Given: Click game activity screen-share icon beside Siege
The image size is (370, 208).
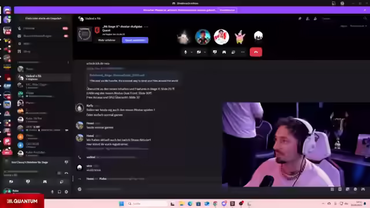Looking at the screenshot, I should 66,162.
